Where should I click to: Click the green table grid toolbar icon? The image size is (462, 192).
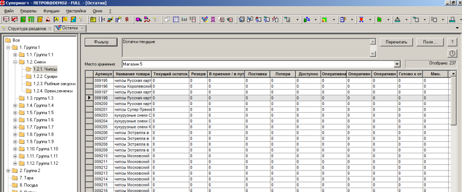tap(31, 19)
